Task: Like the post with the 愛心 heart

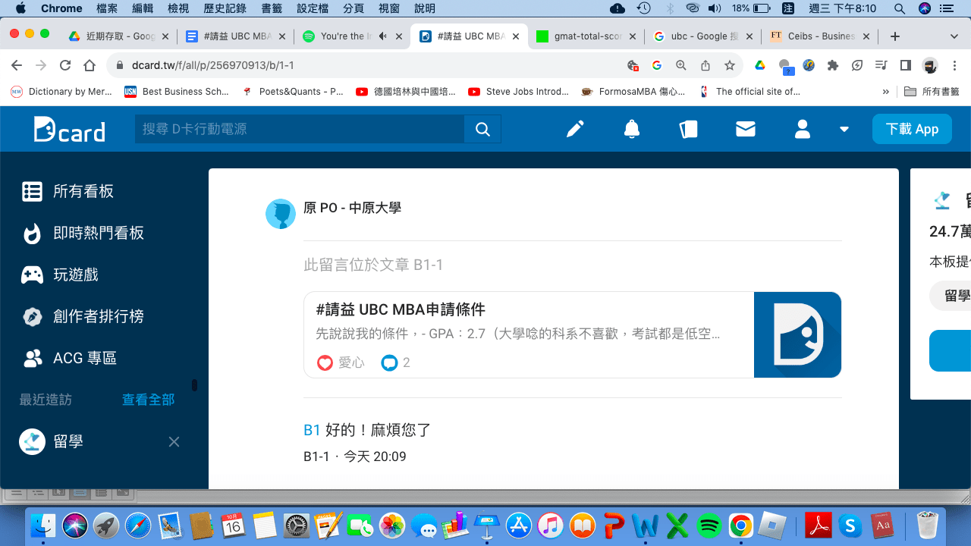Action: click(325, 362)
